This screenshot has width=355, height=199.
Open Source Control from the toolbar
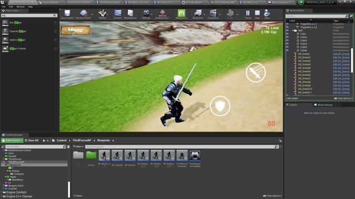point(83,14)
